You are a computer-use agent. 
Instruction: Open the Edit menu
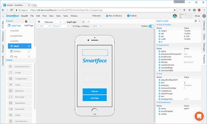click(x=38, y=16)
